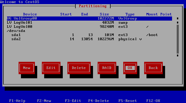Click the F2-New shortcut label
The width and height of the screenshot is (186, 103).
44,101
